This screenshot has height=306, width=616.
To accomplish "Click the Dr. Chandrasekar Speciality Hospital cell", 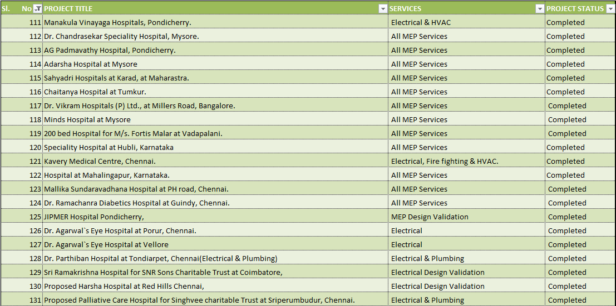I will (121, 37).
